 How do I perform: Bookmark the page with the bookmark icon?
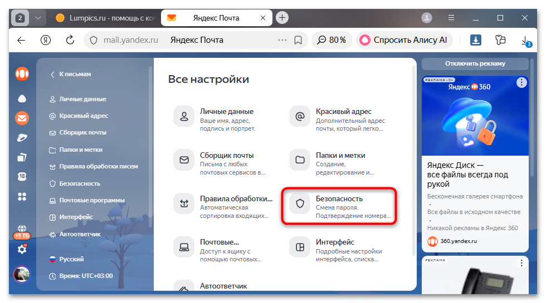[298, 40]
